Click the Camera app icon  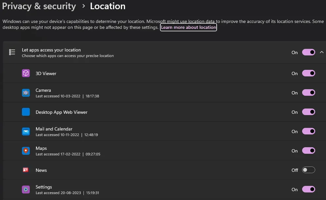[x=26, y=93]
